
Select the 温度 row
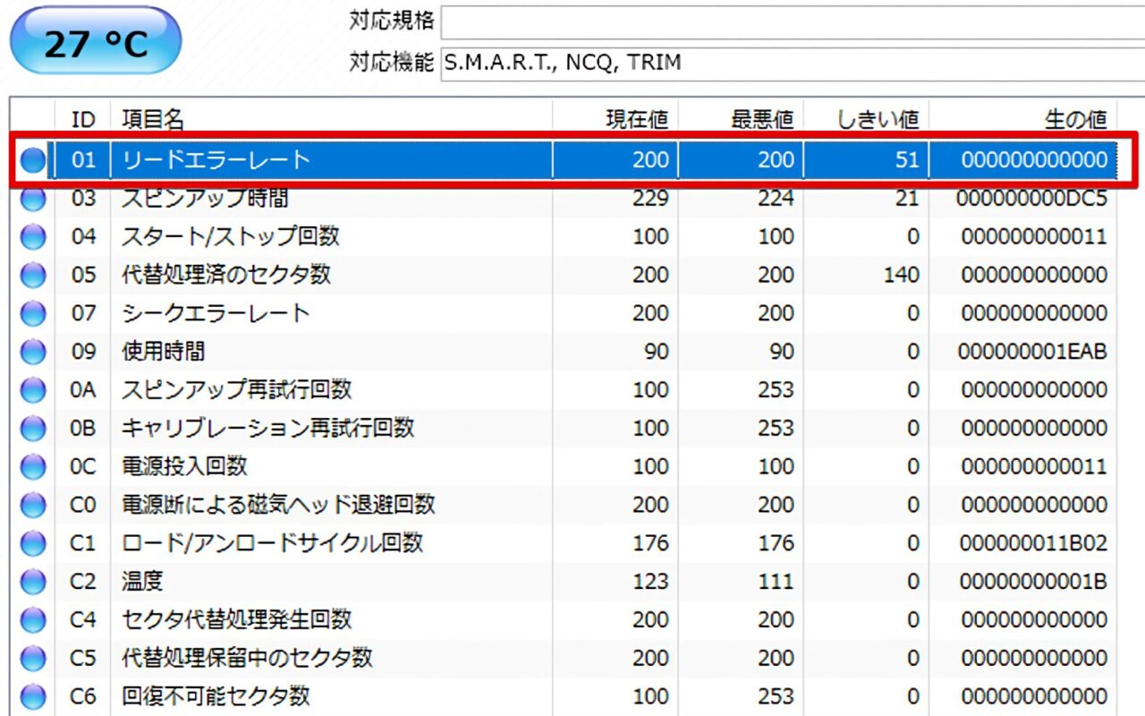(564, 583)
